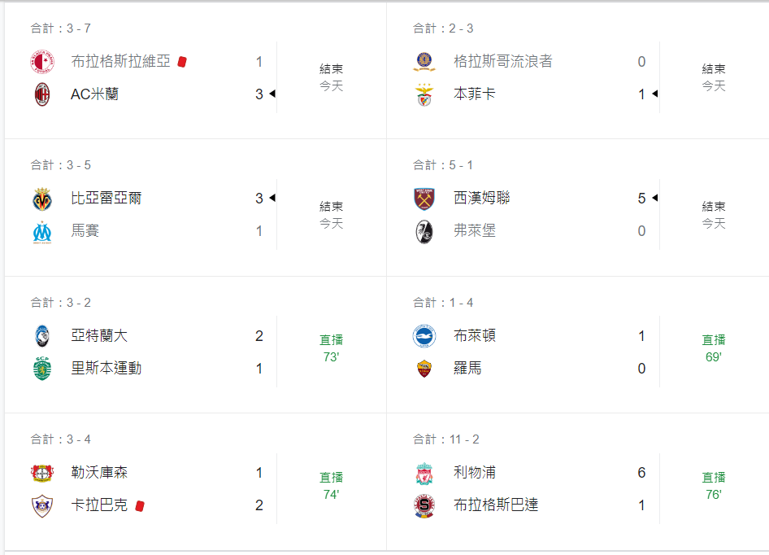Click the 勒沃庫森 team logo
This screenshot has height=555, width=769.
click(x=41, y=473)
